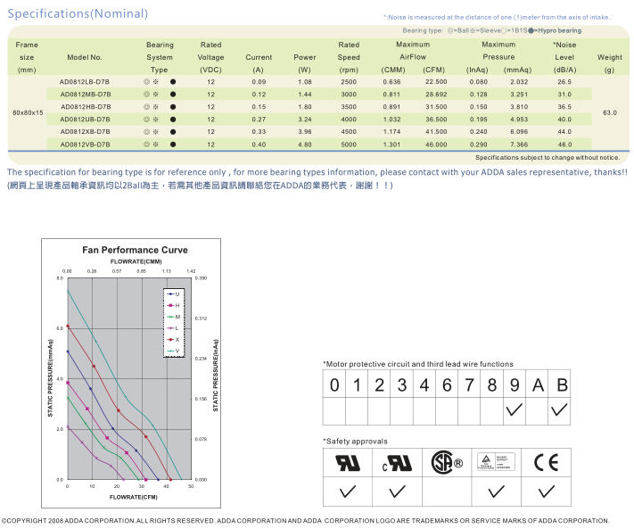Click the CSA safety approval logo
Screen dimensions: 634x529
coord(447,462)
